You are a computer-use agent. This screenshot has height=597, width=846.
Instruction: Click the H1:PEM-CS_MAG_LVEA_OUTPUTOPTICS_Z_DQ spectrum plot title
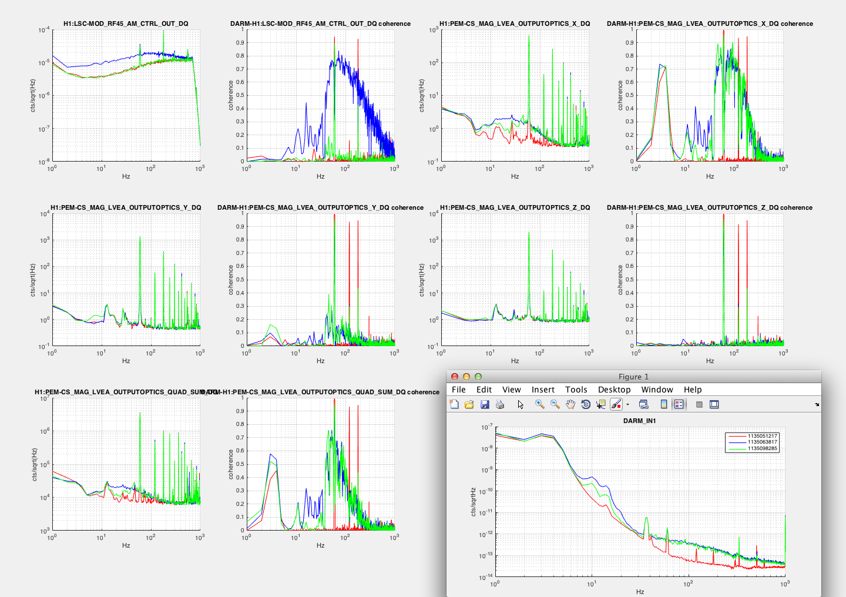(x=515, y=207)
